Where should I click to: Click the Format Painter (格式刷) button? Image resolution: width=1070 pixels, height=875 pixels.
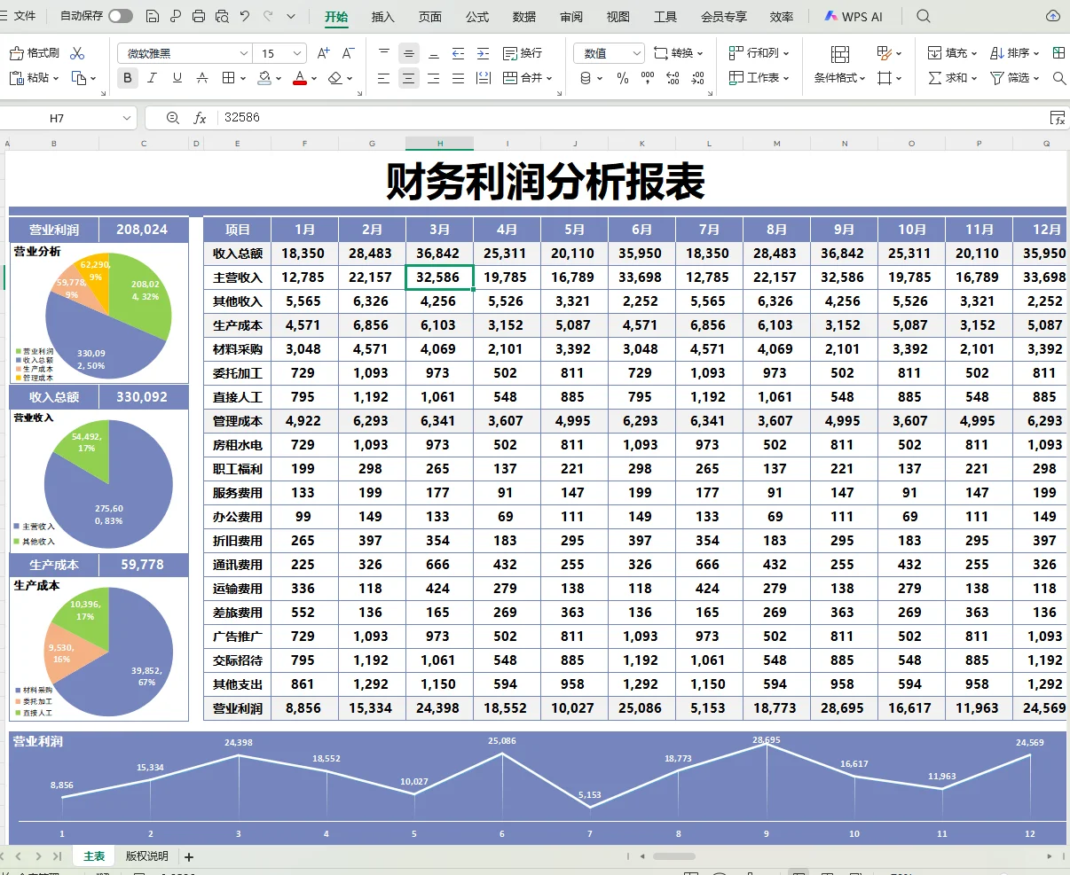point(35,53)
